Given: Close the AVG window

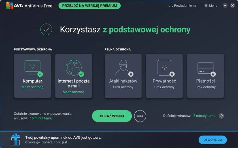Looking at the screenshot, I should tap(233, 6).
